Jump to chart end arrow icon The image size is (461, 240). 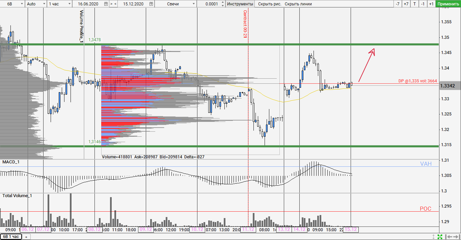pyautogui.click(x=456, y=237)
